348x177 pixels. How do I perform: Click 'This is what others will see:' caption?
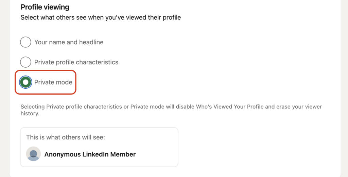pyautogui.click(x=66, y=137)
